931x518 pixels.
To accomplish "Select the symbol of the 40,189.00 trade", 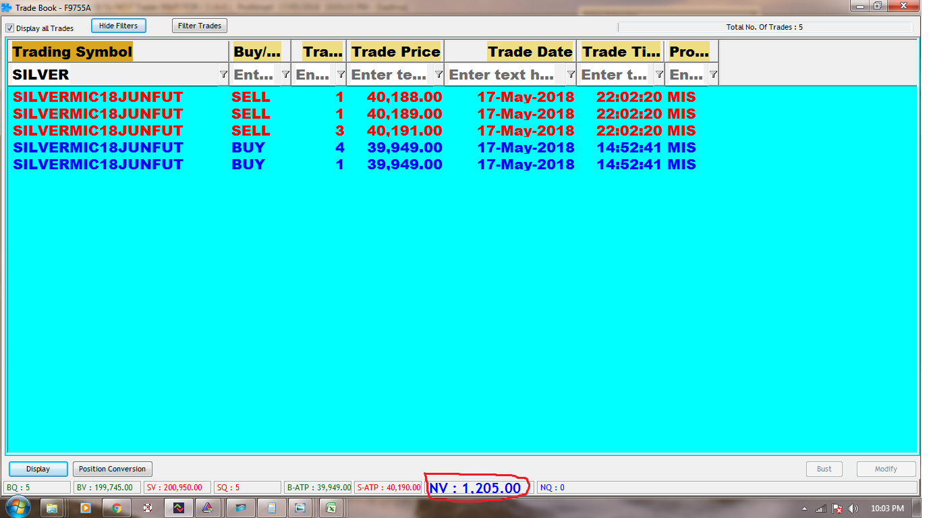I will 98,114.
